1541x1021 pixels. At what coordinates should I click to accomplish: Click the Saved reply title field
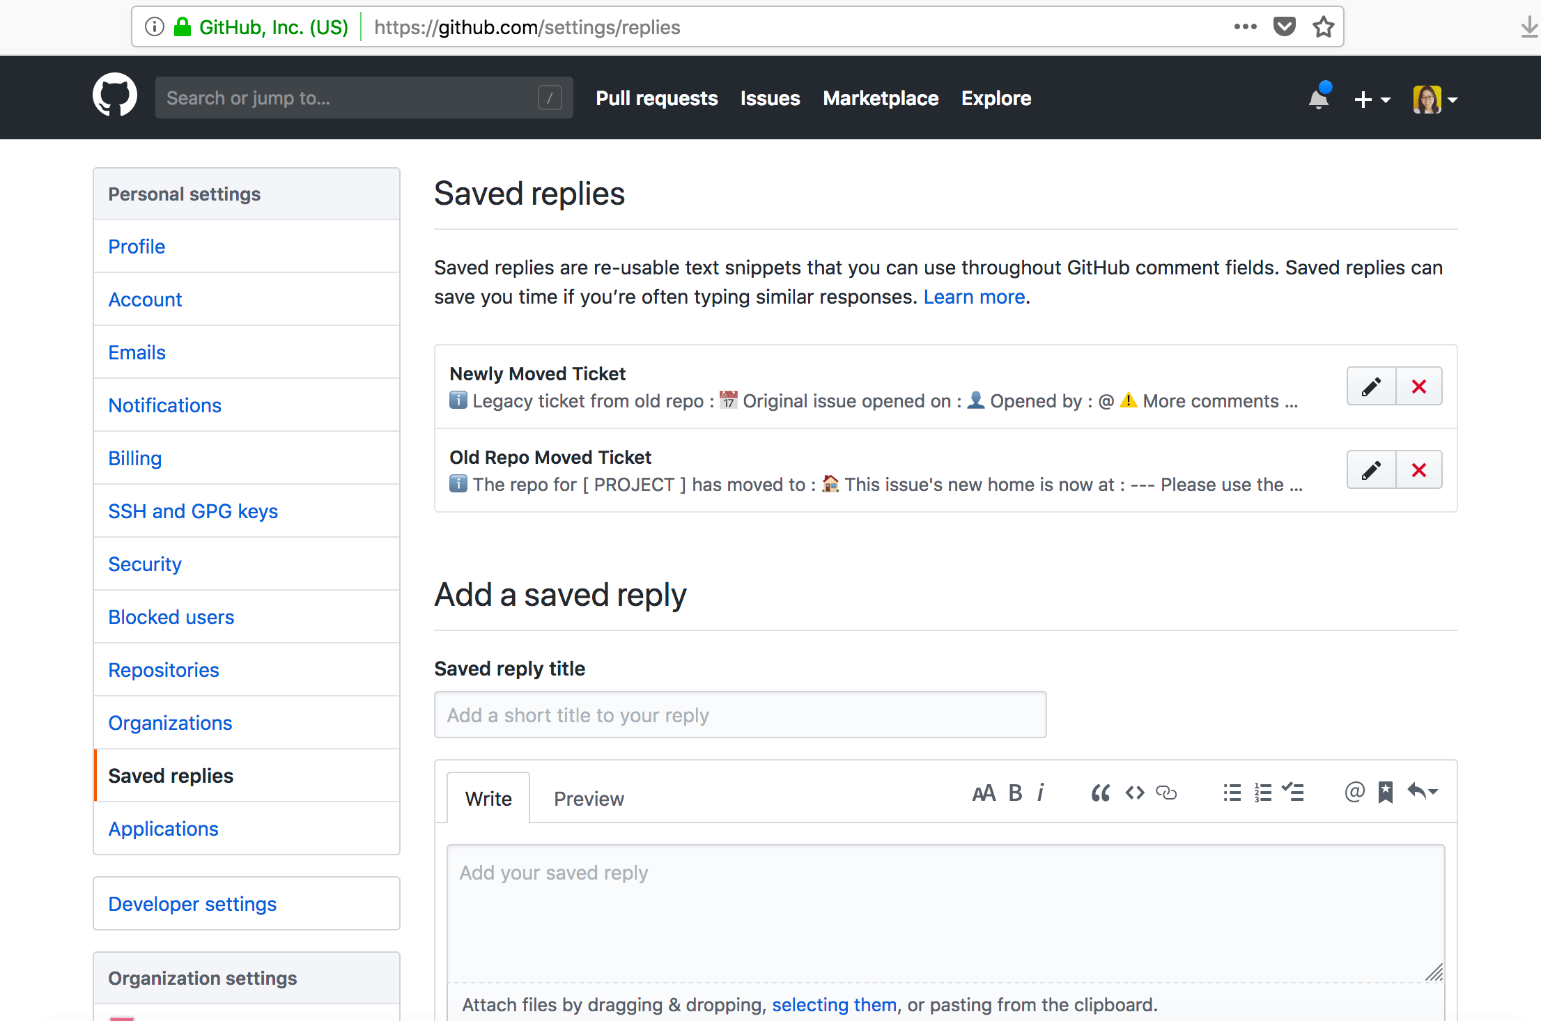(x=740, y=715)
